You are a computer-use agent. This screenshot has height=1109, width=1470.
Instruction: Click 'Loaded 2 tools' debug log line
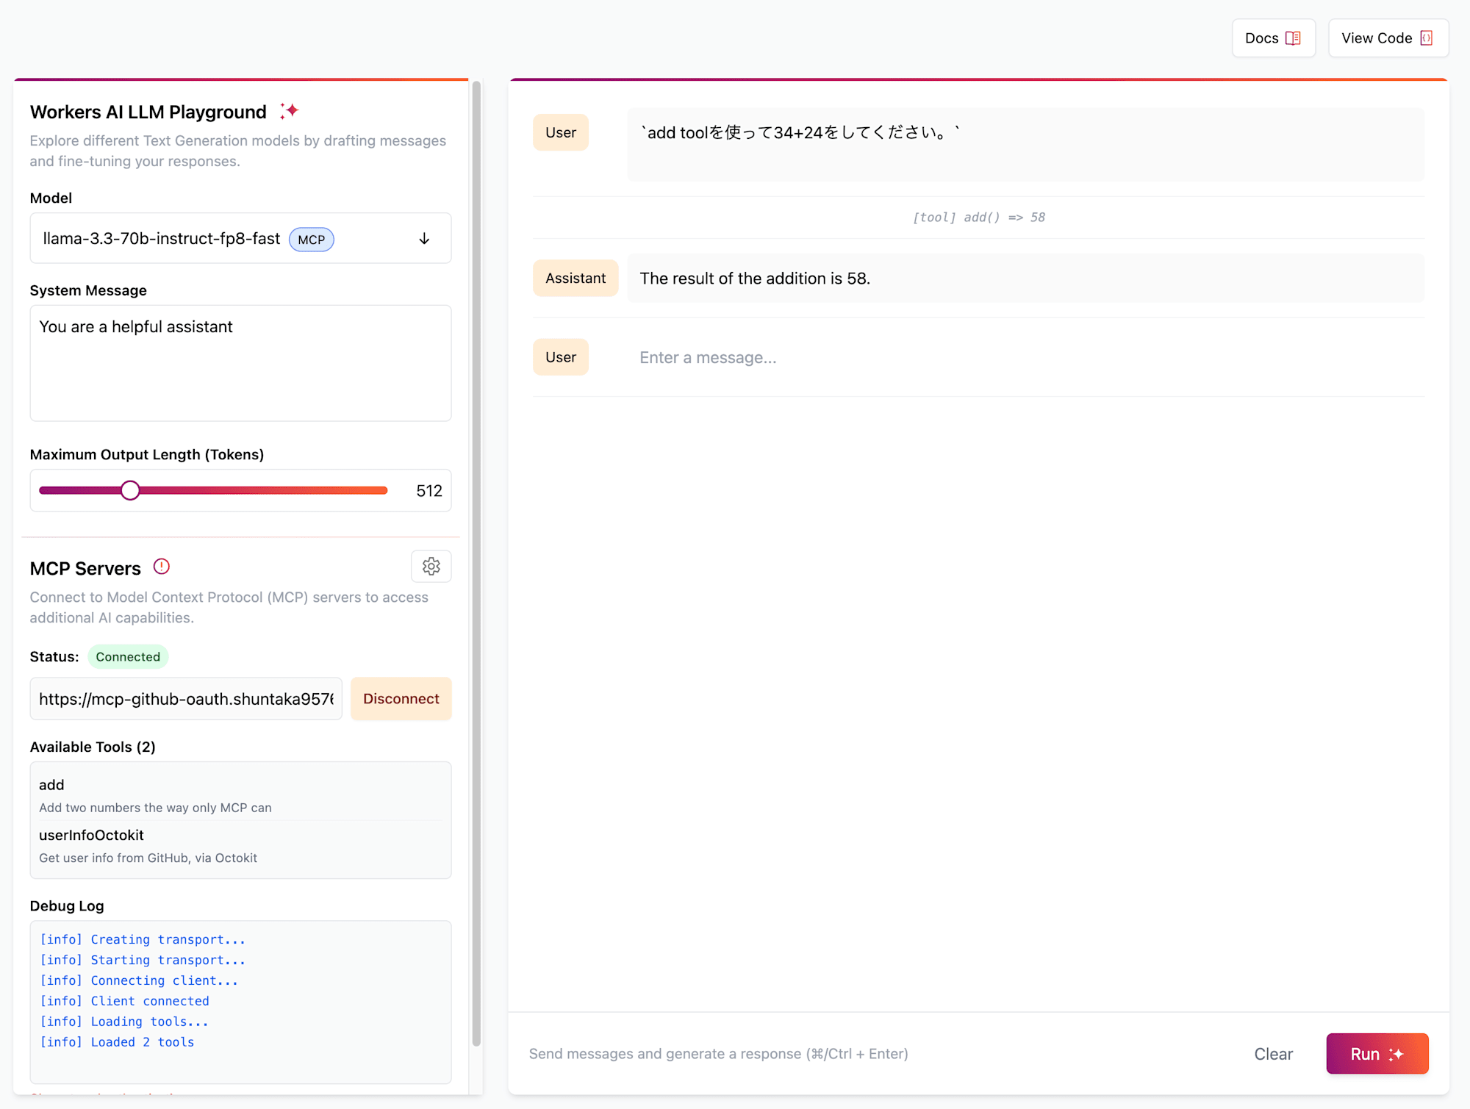tap(117, 1042)
